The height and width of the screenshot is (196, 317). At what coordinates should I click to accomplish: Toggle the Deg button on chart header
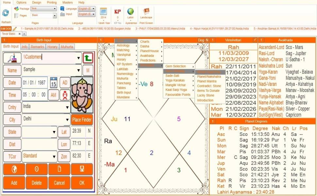(201, 40)
